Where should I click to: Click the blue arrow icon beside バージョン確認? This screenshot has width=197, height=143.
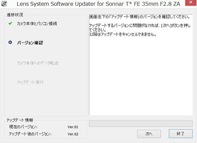coord(10,42)
